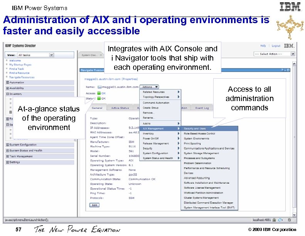Choose Command Automation from Actions menu
305x236 pixels.
[160, 103]
